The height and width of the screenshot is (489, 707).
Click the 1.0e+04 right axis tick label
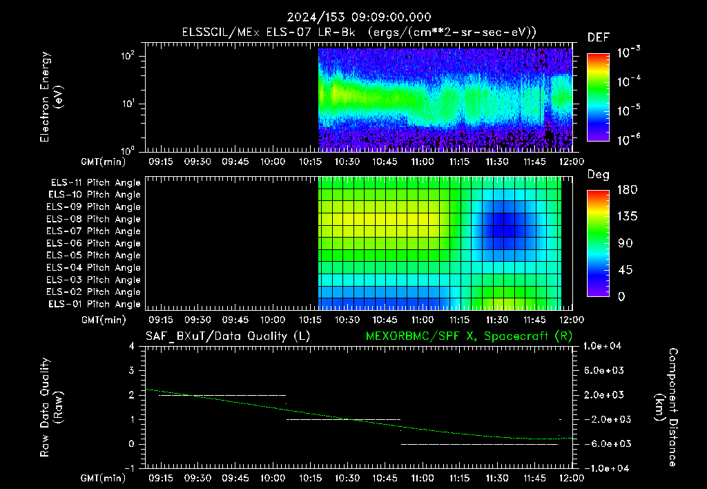point(602,346)
